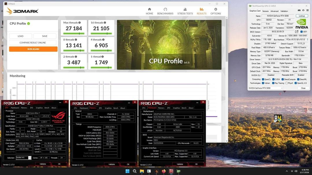
Task: Switch to the 3DMark Results tab
Action: [x=202, y=11]
